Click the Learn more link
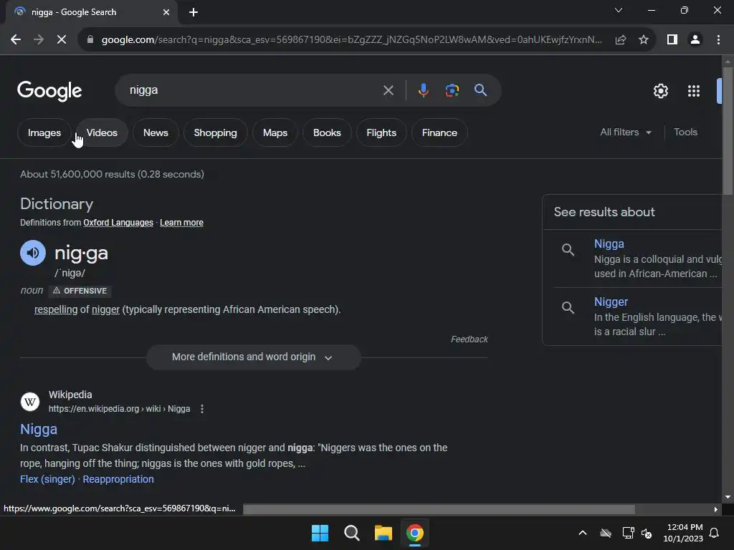Screen dimensions: 734x550 pos(181,223)
